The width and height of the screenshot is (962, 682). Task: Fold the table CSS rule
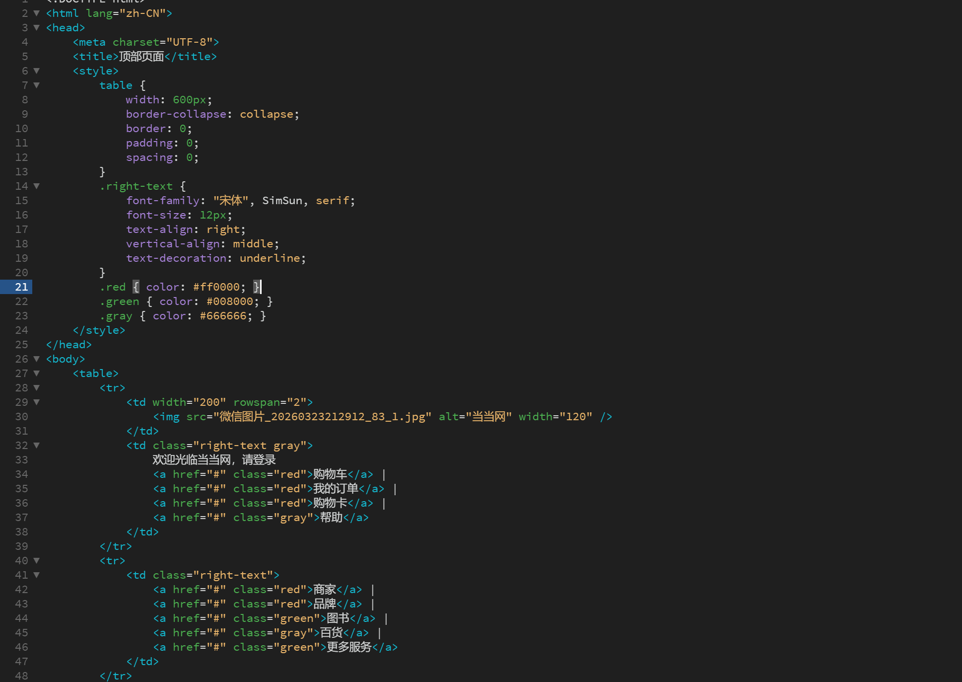tap(36, 85)
